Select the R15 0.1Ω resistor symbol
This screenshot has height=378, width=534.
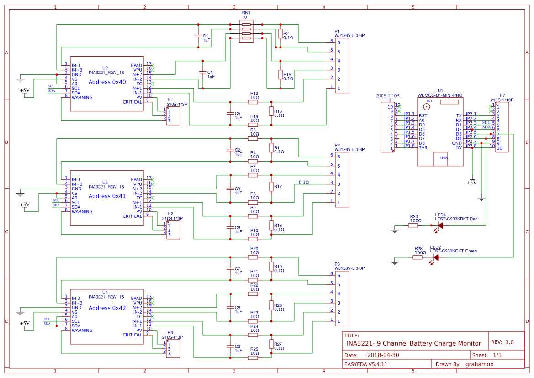pyautogui.click(x=280, y=74)
